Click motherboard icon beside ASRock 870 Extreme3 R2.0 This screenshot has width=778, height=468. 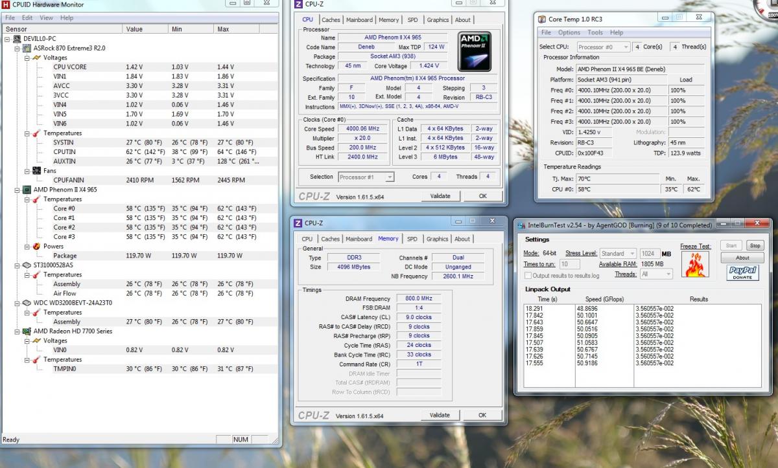(27, 48)
